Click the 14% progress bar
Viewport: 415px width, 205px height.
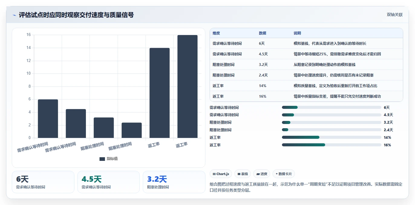[x=332, y=137]
